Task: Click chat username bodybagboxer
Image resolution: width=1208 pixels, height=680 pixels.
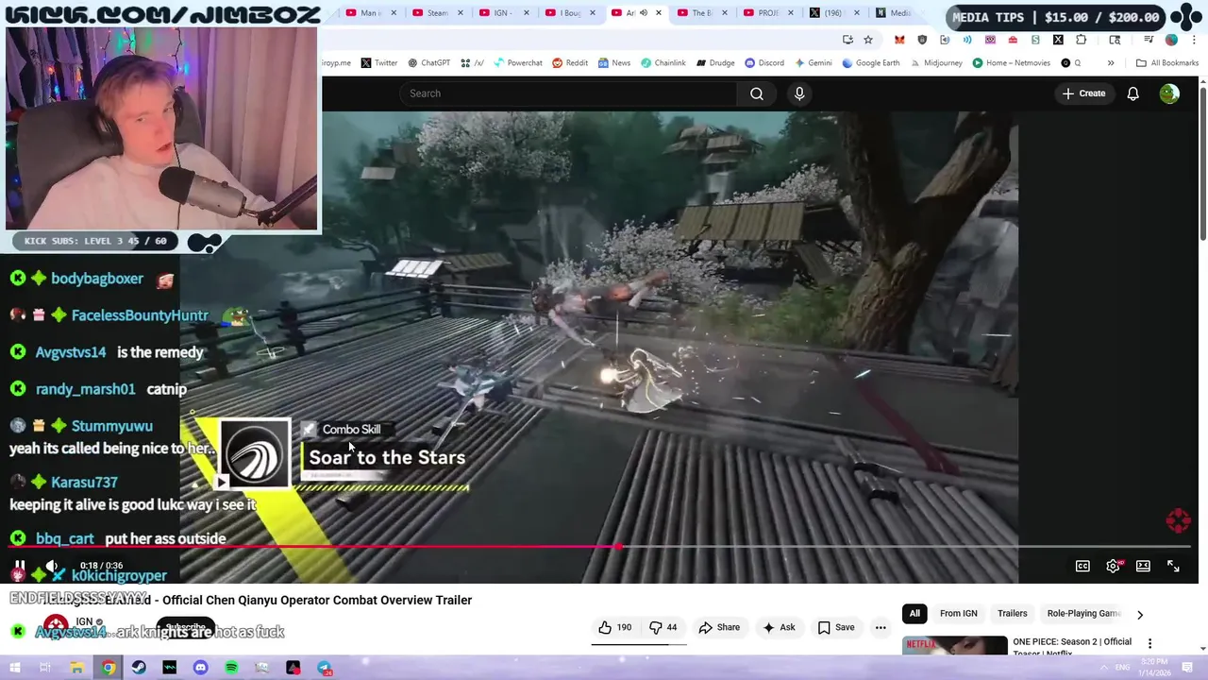Action: click(97, 279)
